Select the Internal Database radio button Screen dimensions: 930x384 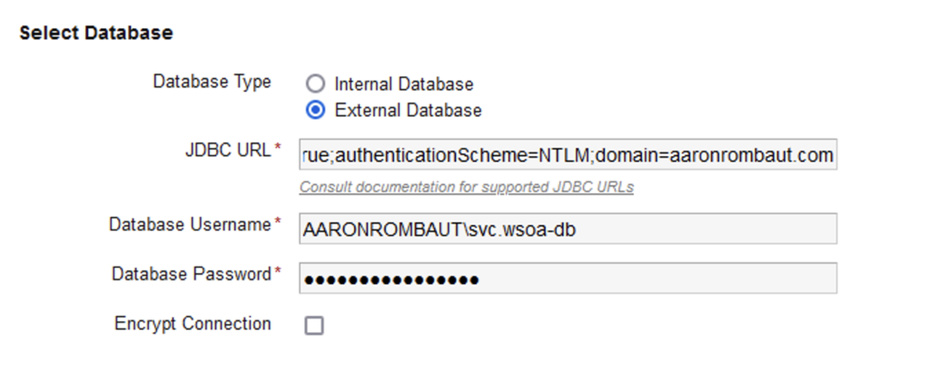point(315,84)
